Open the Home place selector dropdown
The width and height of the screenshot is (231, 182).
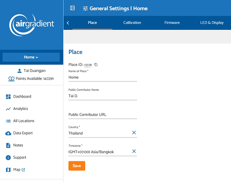[31, 57]
